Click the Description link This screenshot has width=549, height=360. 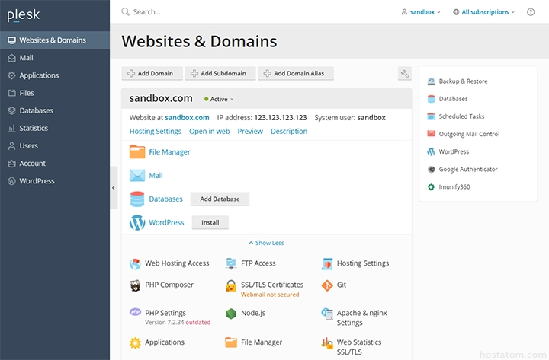point(289,132)
